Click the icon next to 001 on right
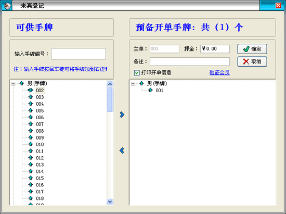Image resolution: width=286 pixels, height=214 pixels. coord(150,90)
